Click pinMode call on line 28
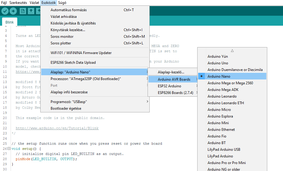 pyautogui.click(x=23, y=159)
